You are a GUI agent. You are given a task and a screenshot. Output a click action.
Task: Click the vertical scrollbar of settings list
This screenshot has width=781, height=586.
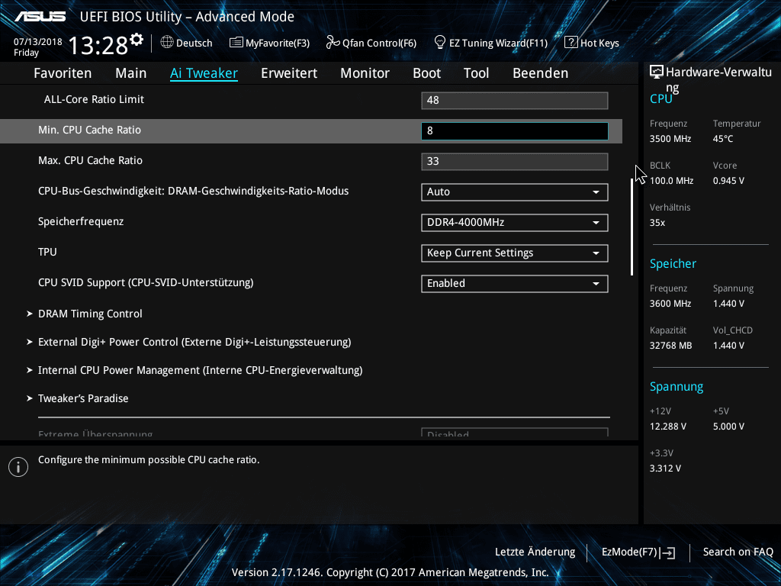632,227
